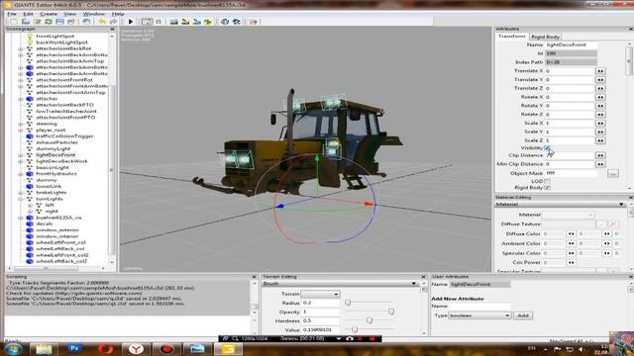Click the Clip Distance input field
Screen dimensions: 634x356
coord(570,155)
